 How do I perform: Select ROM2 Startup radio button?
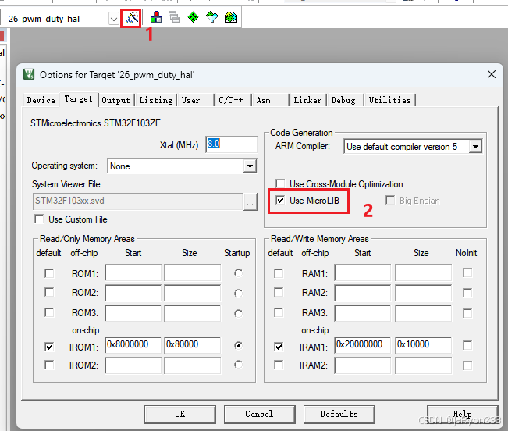(239, 294)
